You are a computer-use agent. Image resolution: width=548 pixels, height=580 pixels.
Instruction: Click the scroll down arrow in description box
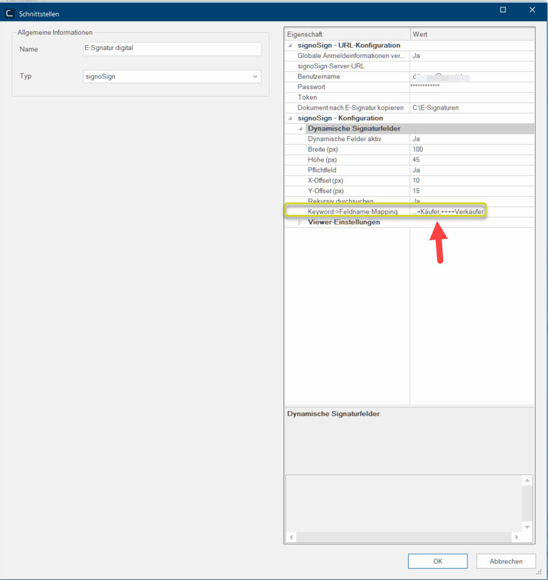tap(527, 526)
